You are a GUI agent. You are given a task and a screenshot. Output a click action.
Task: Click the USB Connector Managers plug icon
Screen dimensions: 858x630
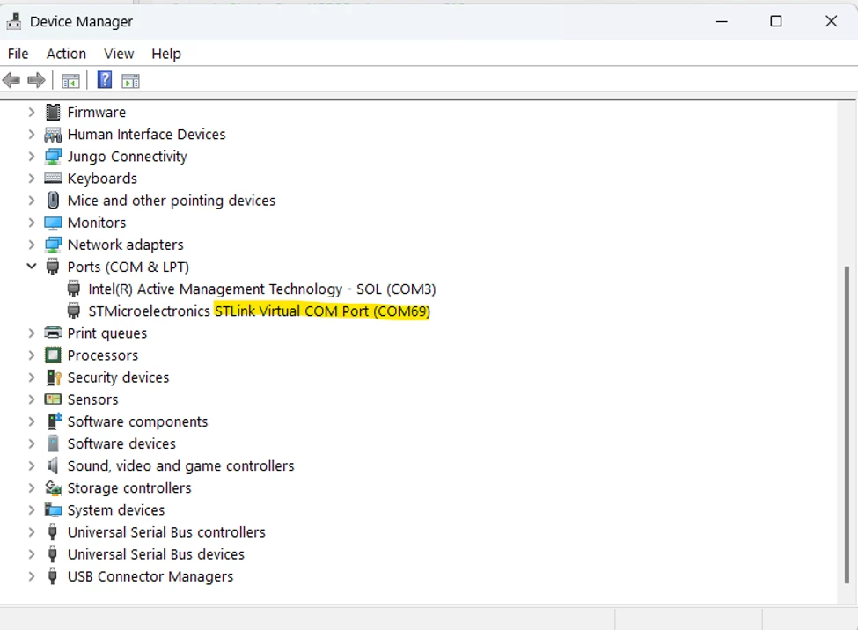point(53,575)
